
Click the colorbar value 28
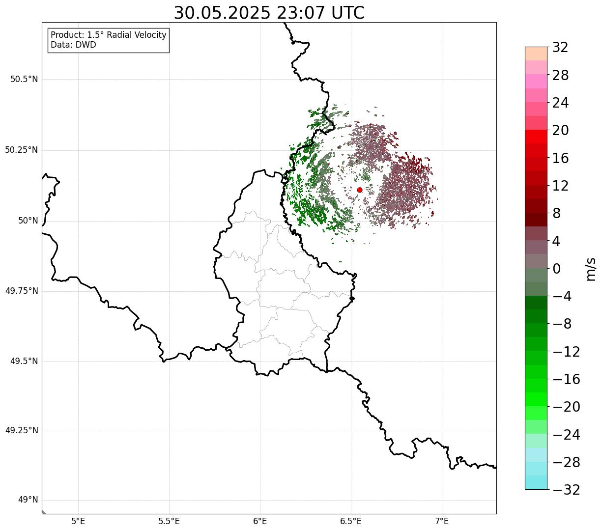click(560, 75)
